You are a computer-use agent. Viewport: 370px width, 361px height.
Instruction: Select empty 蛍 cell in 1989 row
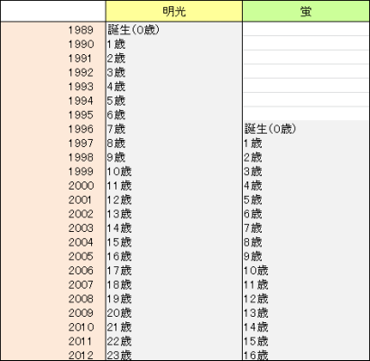(306, 29)
